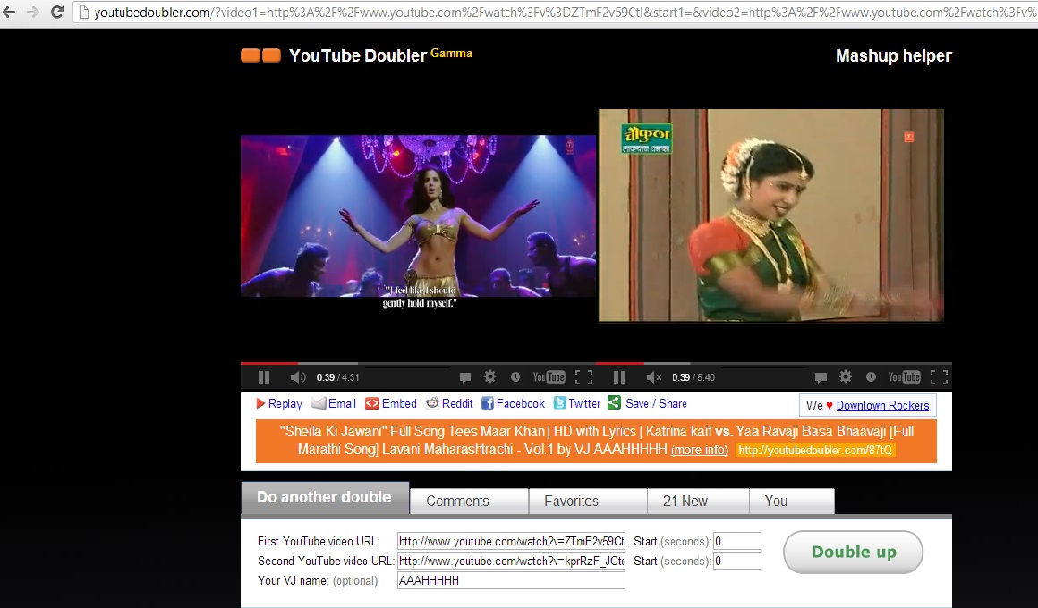The width and height of the screenshot is (1038, 608).
Task: Toggle captions on the left video
Action: tap(464, 377)
